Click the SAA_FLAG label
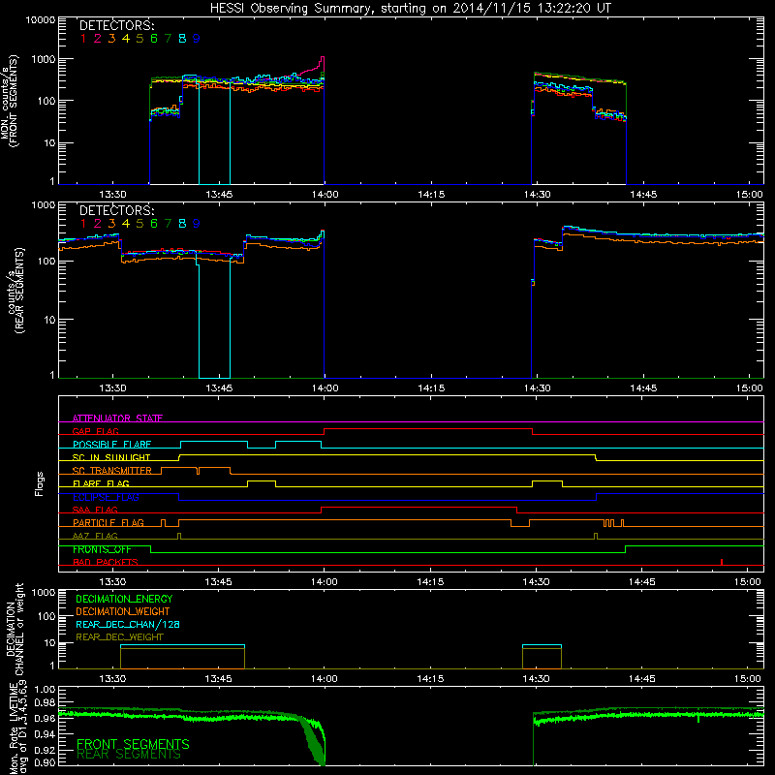The height and width of the screenshot is (775, 775). click(95, 510)
